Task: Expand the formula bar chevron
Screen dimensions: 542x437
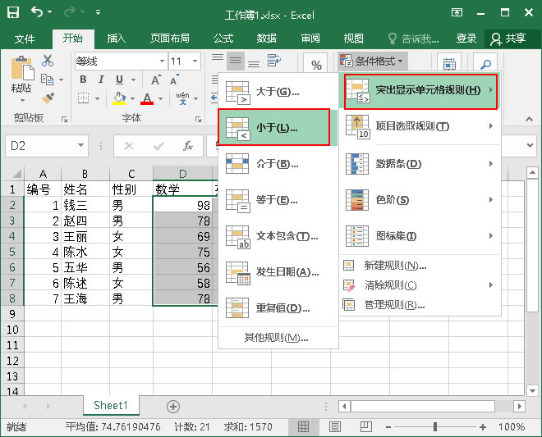Action: tap(531, 145)
